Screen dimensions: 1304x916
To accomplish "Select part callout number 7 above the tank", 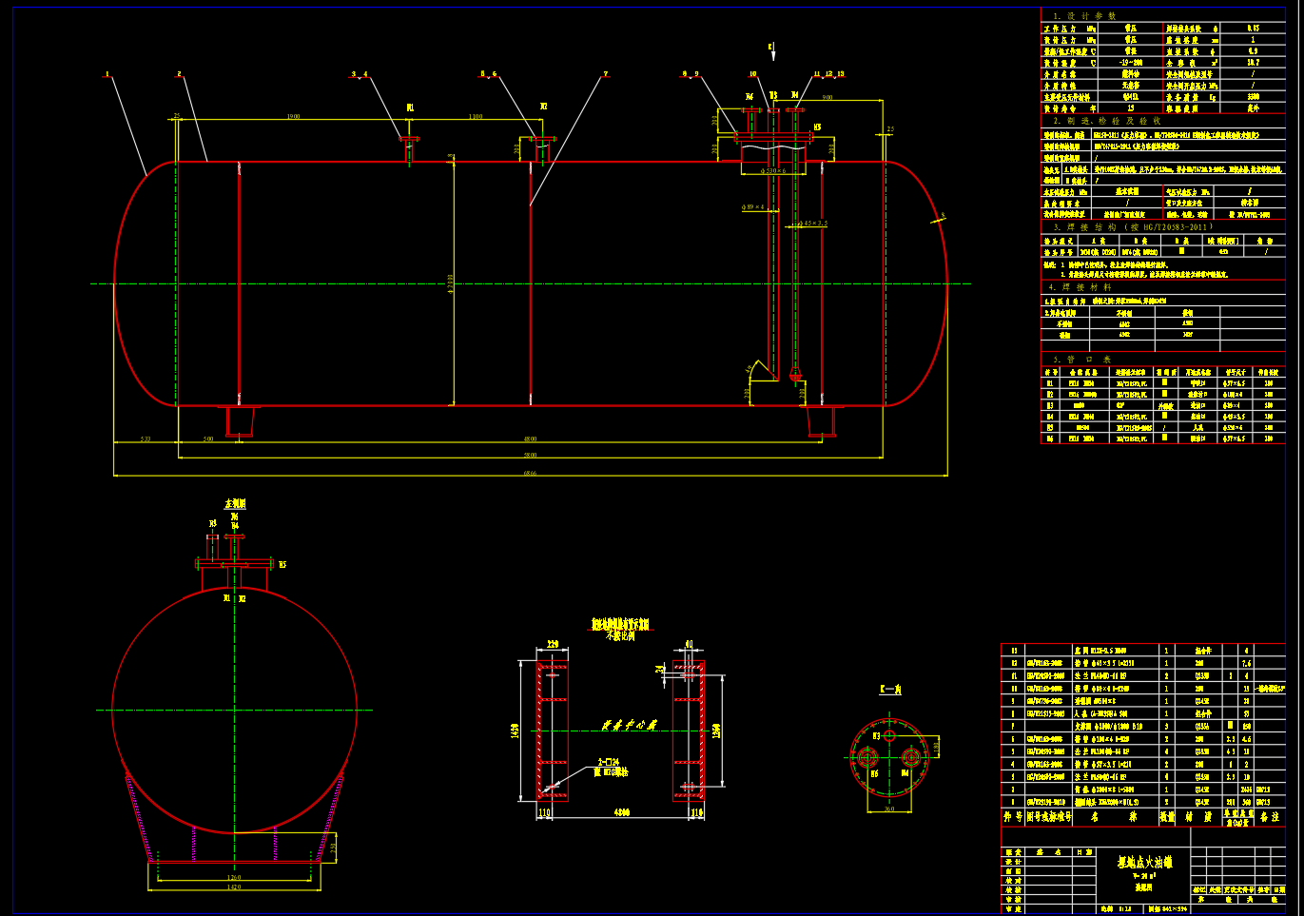I will (x=605, y=73).
